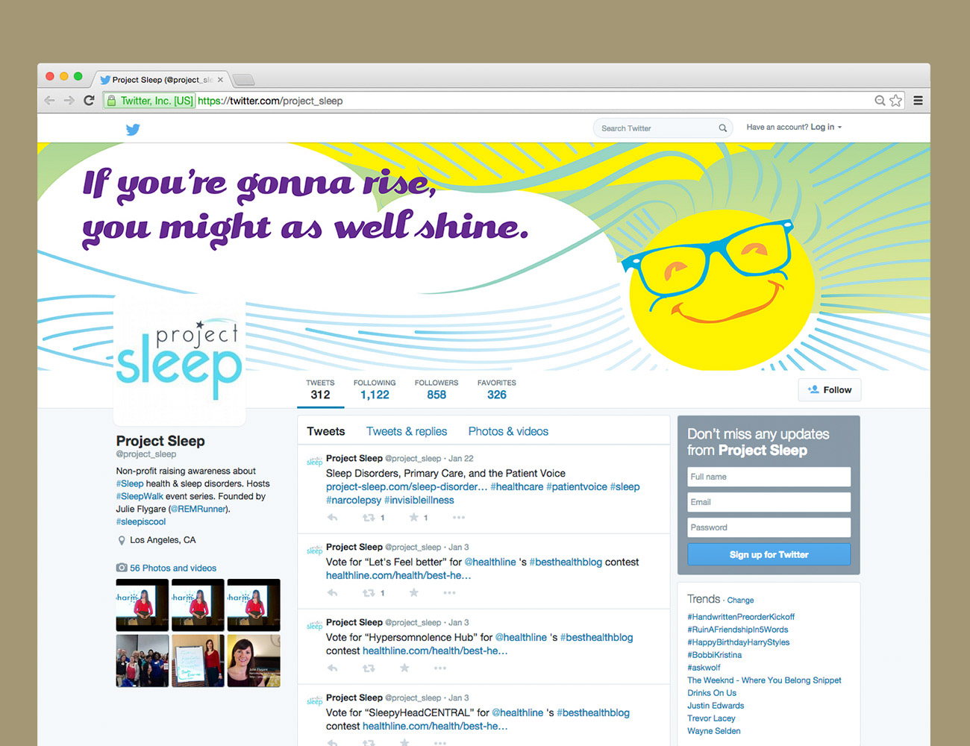Image resolution: width=970 pixels, height=746 pixels.
Task: Switch to Tweets & replies tab
Action: 407,431
